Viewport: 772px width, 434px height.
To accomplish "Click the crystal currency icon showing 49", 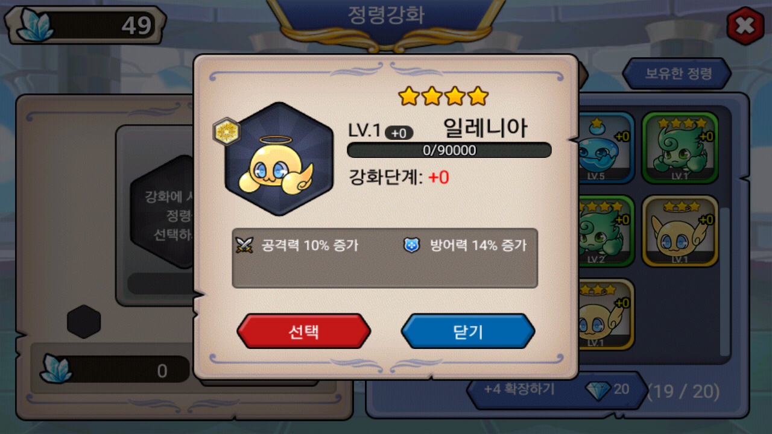I will click(35, 25).
